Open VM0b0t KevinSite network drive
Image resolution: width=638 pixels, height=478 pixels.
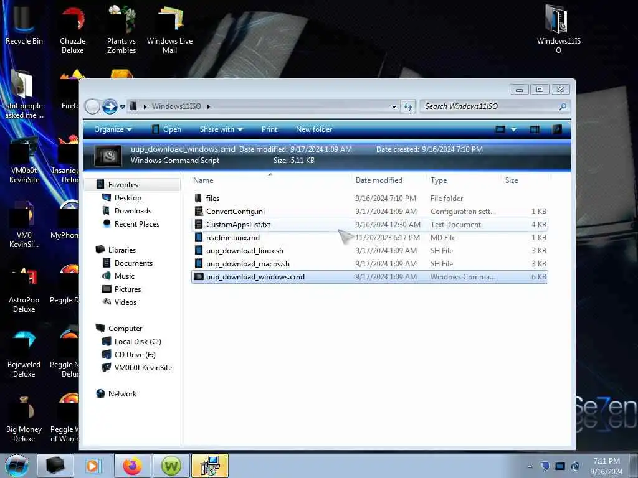tap(143, 367)
